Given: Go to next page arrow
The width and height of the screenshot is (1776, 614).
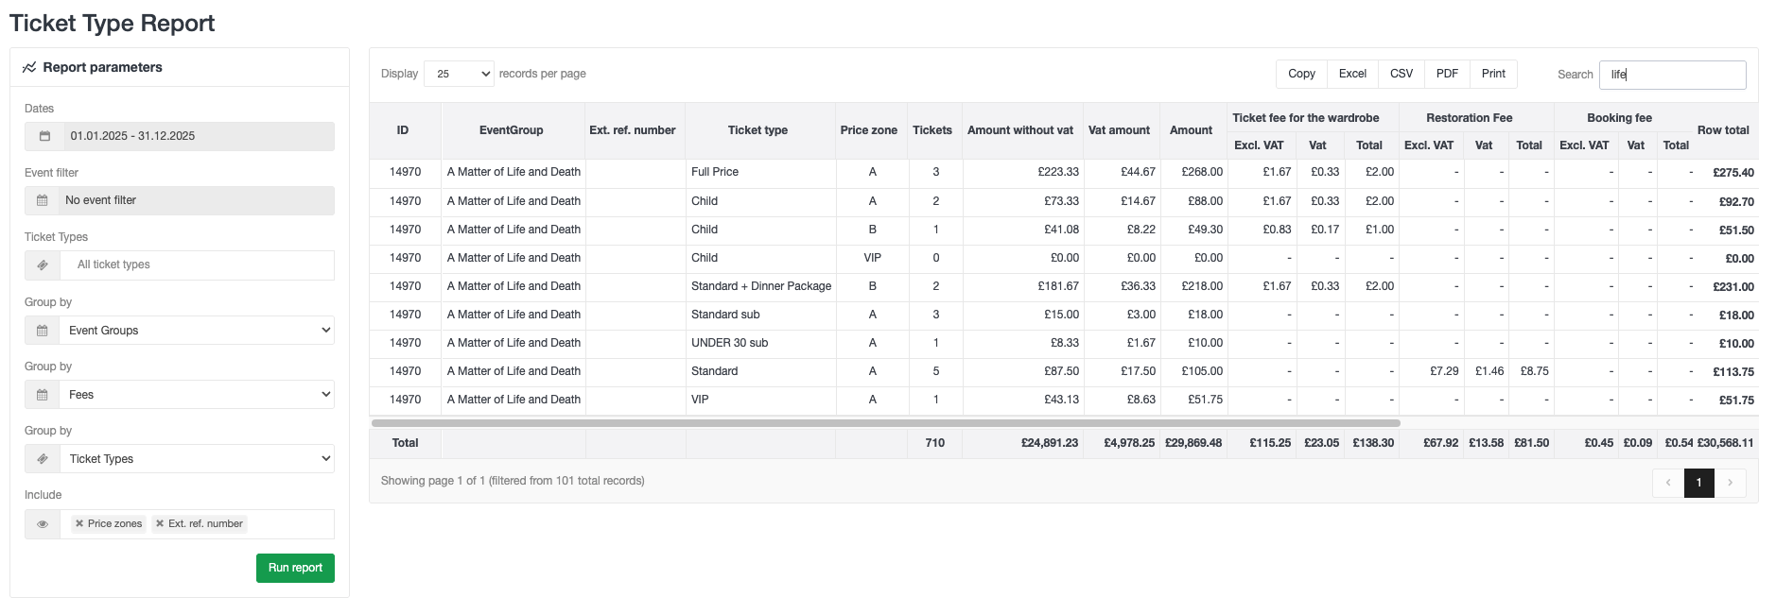Looking at the screenshot, I should point(1730,483).
